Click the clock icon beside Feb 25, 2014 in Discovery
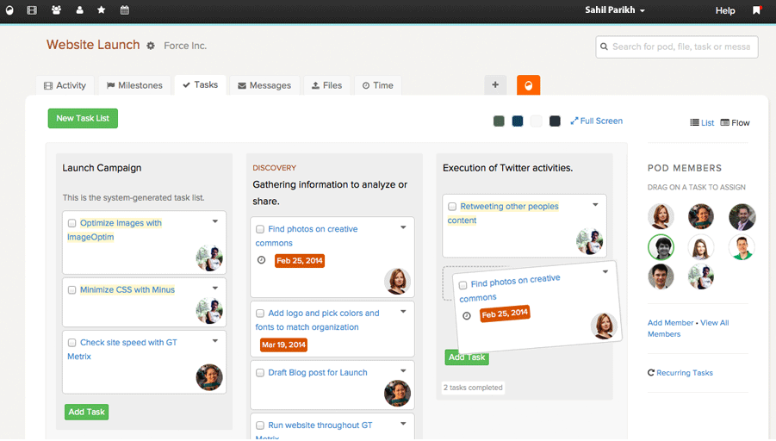776x441 pixels. tap(261, 260)
